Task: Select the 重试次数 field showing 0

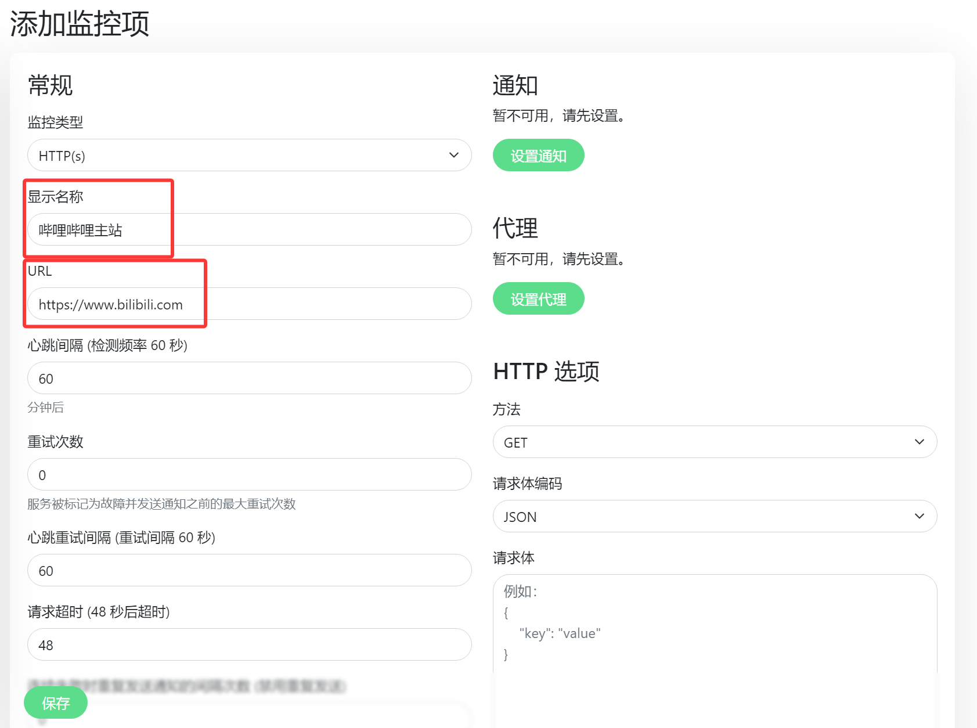Action: point(248,474)
